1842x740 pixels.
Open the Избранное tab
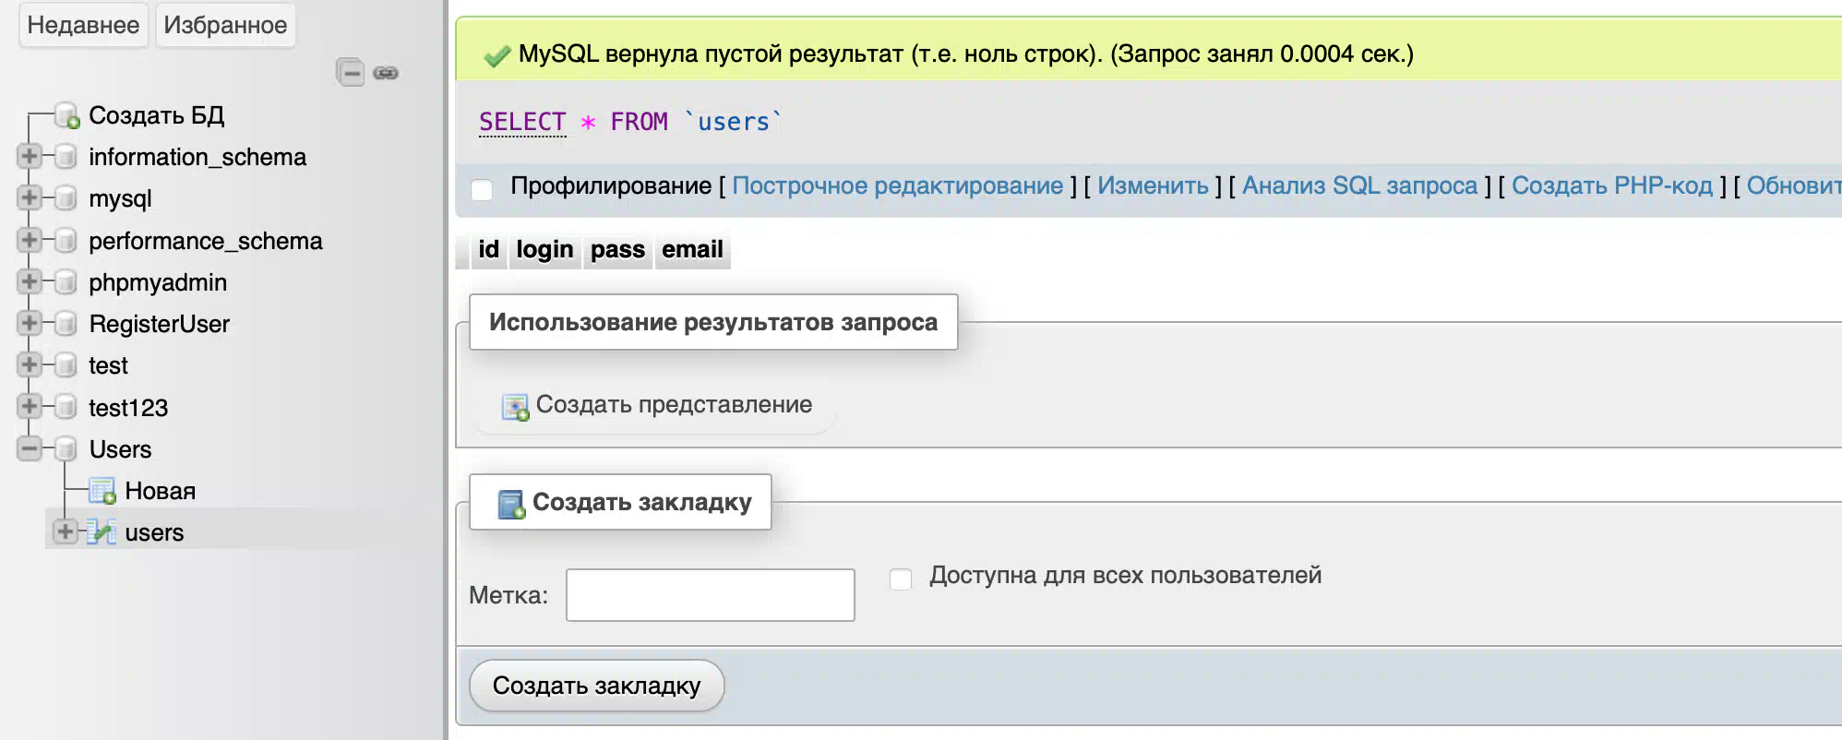pyautogui.click(x=225, y=25)
